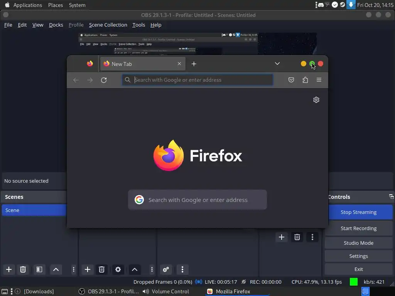
Task: Click the Exit button in OBS
Action: [x=358, y=269]
